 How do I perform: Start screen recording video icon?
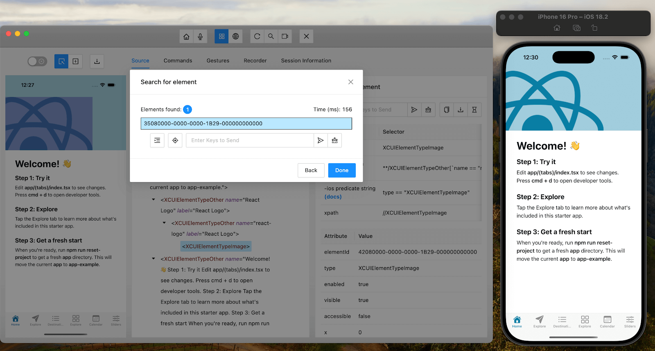pos(285,36)
